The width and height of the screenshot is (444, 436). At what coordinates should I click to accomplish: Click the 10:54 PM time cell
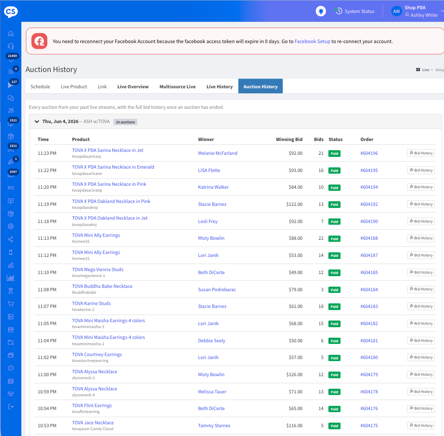click(47, 408)
